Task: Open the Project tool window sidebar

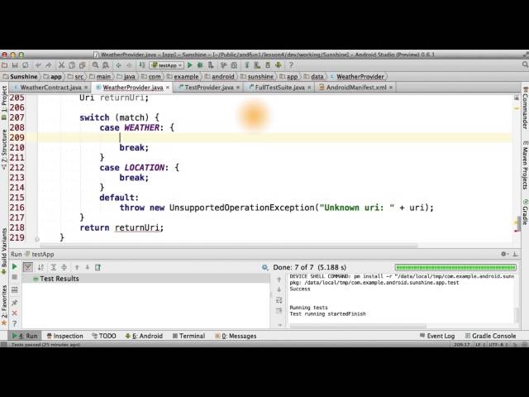Action: 4,103
